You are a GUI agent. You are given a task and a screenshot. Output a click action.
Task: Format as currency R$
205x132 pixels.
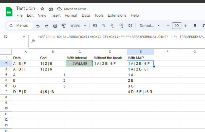point(95,26)
